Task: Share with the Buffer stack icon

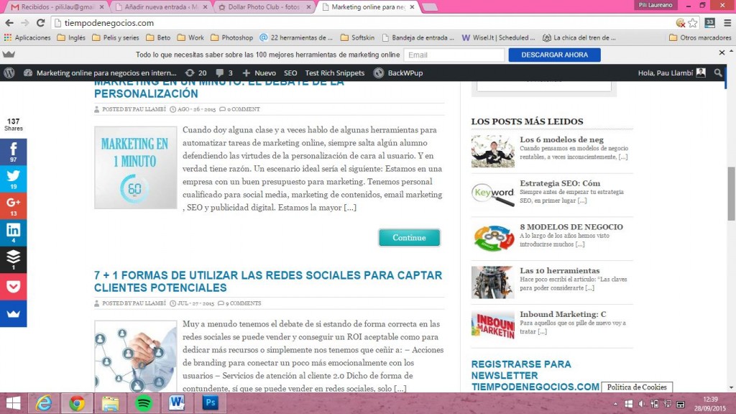Action: coord(13,259)
